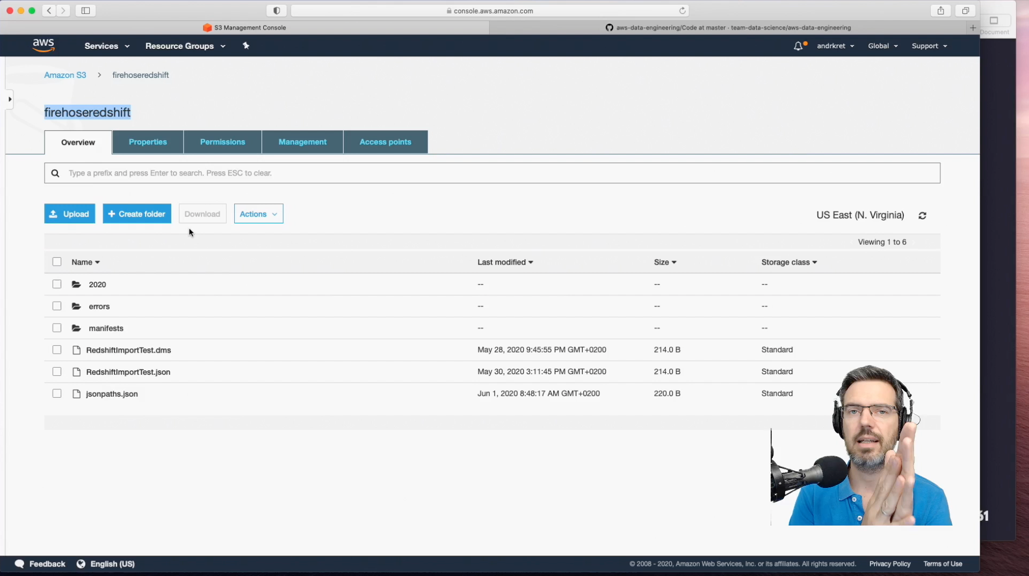Viewport: 1029px width, 576px height.
Task: Open the Actions dropdown button
Action: pyautogui.click(x=258, y=214)
